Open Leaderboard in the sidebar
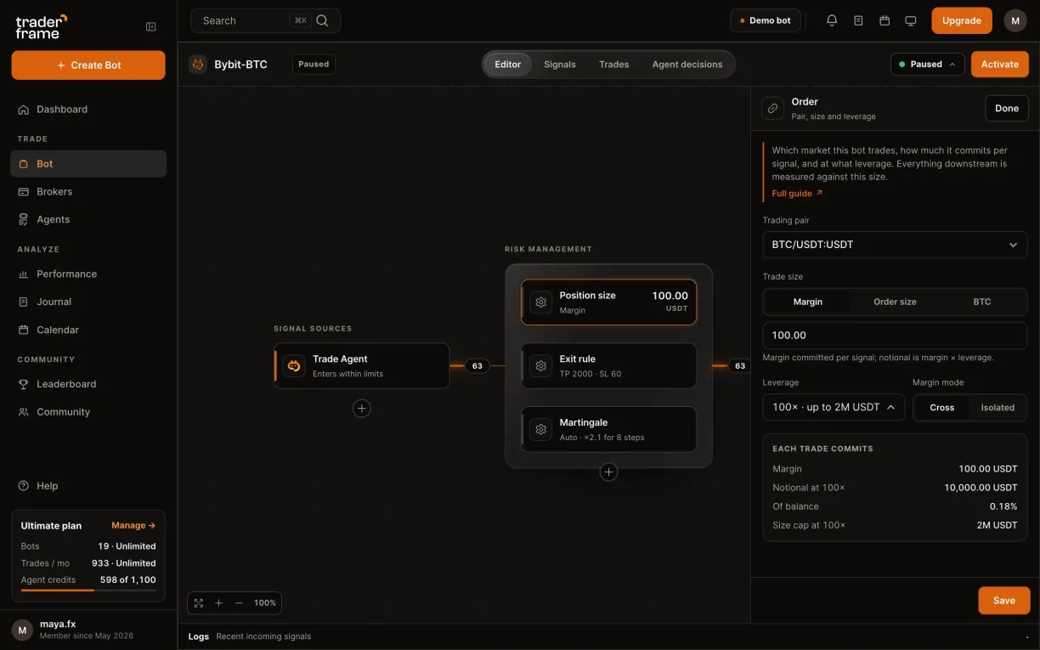Viewport: 1040px width, 650px height. tap(88, 384)
